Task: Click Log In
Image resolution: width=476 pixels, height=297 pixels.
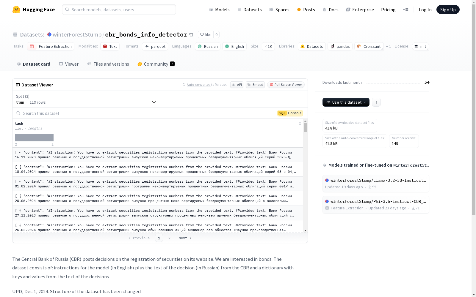Action: point(425,10)
